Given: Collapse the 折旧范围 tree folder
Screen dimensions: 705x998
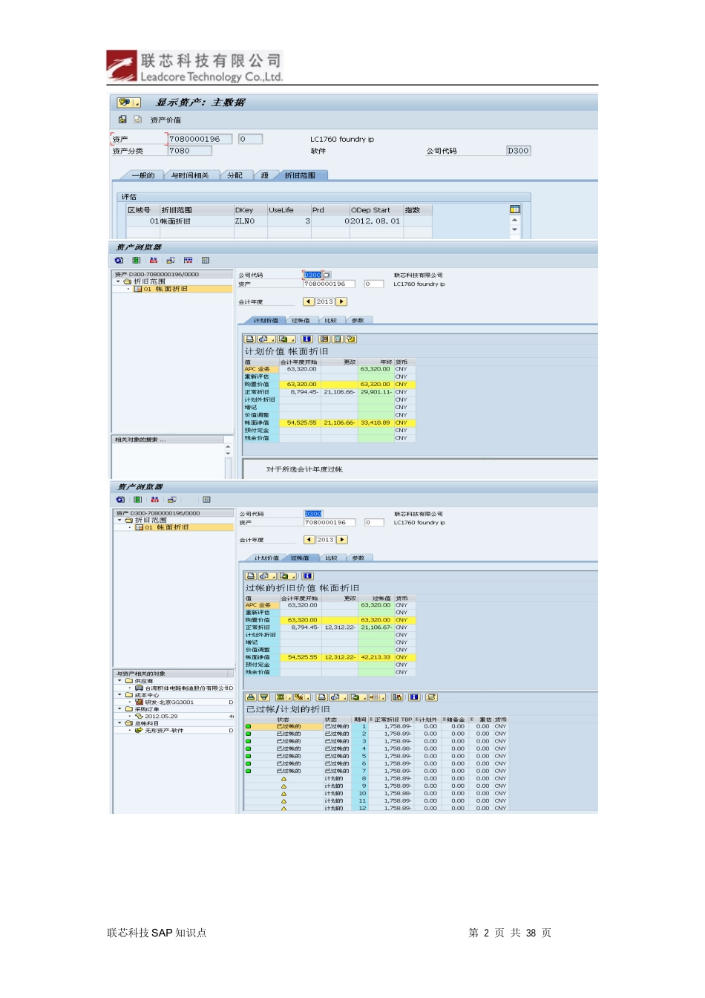Looking at the screenshot, I should [x=118, y=282].
